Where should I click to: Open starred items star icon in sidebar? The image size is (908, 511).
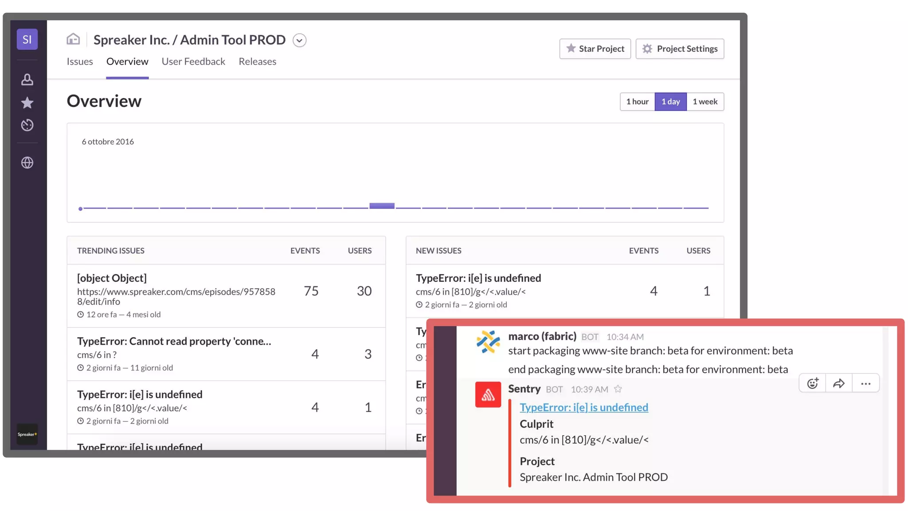[27, 103]
